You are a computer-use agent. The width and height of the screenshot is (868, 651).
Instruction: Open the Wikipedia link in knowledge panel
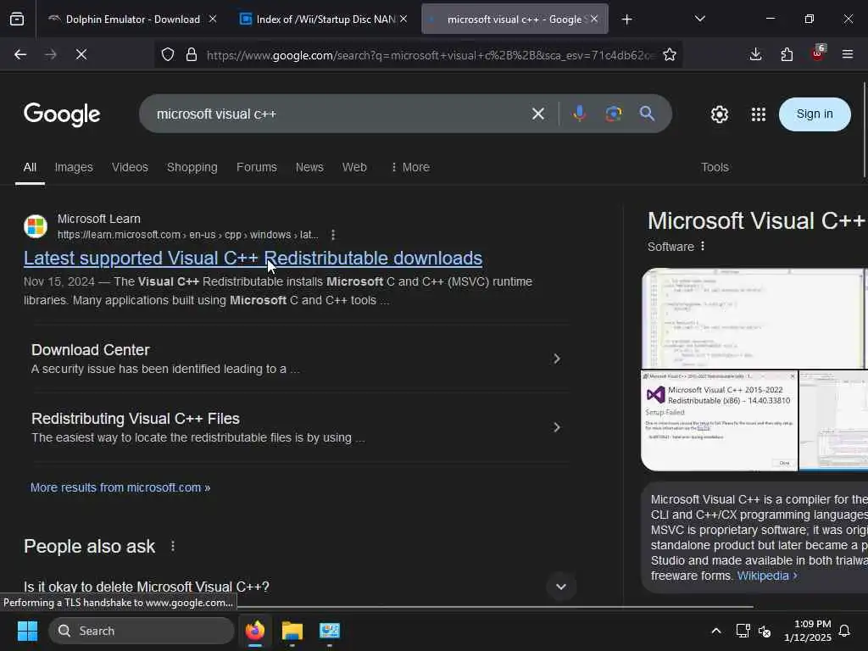tap(767, 576)
